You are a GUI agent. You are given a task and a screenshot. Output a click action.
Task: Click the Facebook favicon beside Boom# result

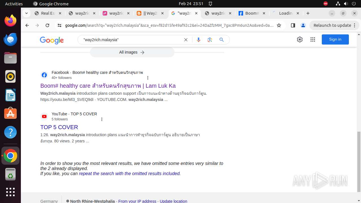pyautogui.click(x=44, y=75)
